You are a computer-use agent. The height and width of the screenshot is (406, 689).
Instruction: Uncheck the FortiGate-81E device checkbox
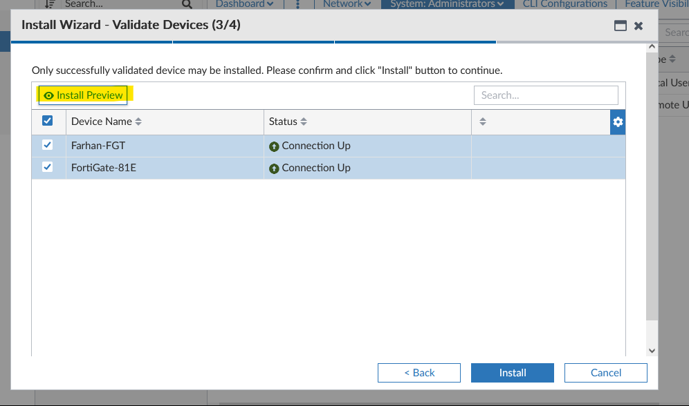pyautogui.click(x=48, y=167)
